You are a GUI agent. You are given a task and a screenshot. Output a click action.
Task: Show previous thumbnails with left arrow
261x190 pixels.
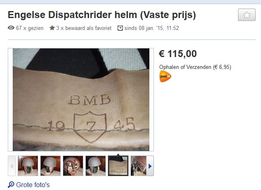click(x=11, y=166)
